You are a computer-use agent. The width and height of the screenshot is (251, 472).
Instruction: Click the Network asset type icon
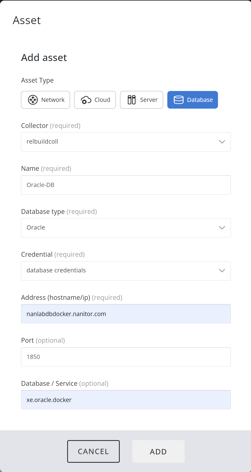click(33, 100)
